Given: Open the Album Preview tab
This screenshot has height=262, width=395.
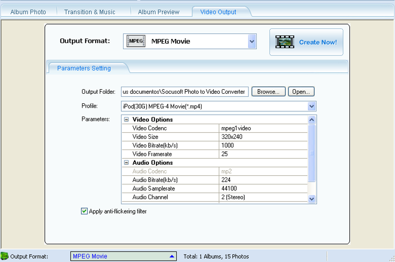Looking at the screenshot, I should point(158,12).
